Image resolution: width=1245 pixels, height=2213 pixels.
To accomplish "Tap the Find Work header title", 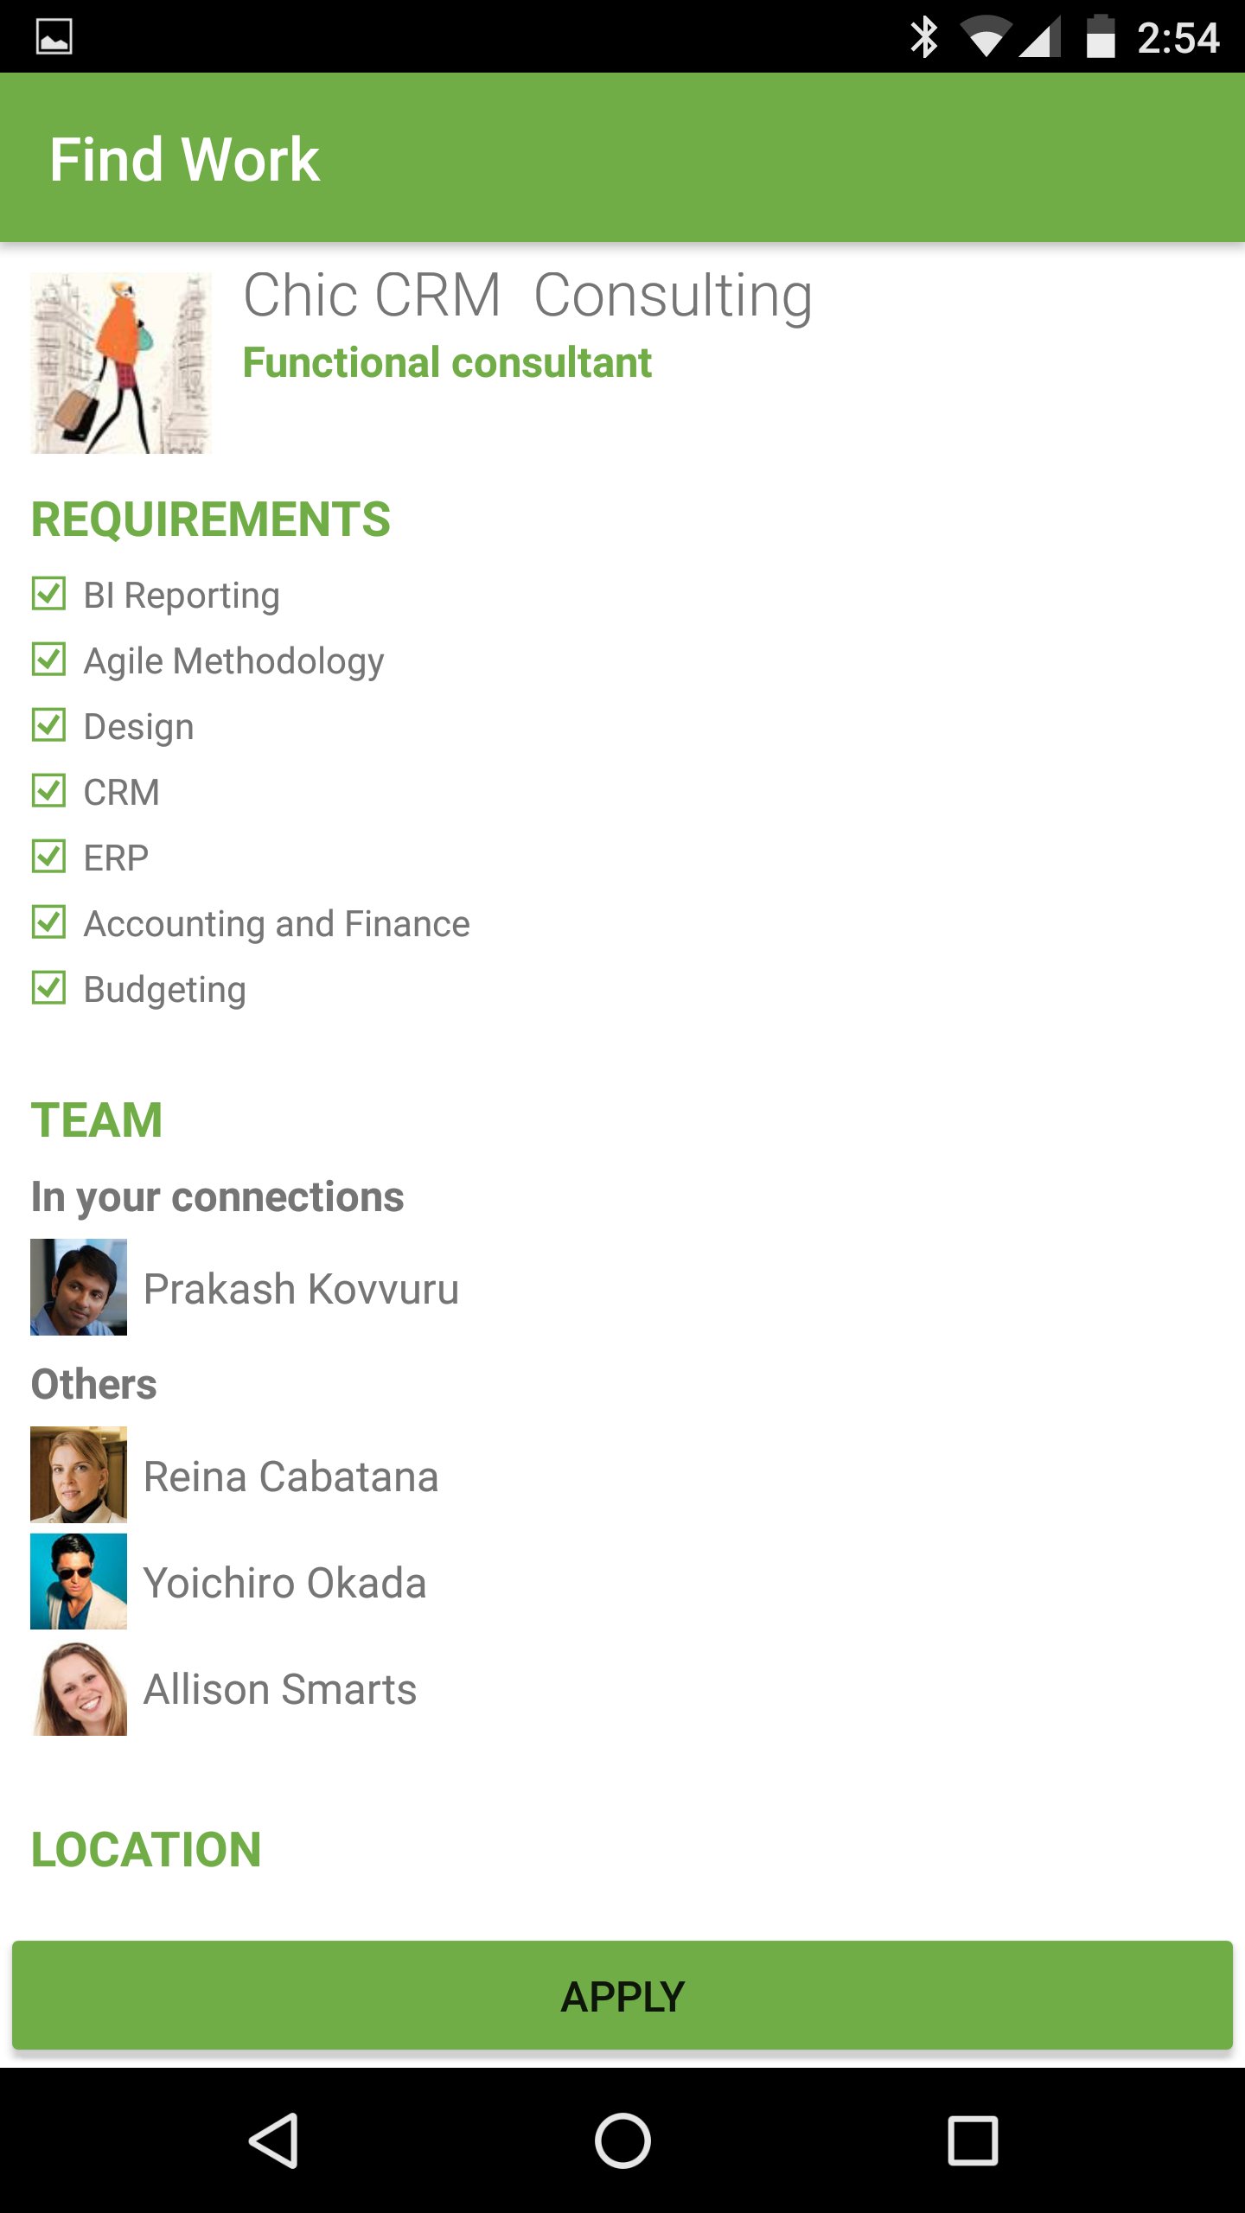I will point(184,159).
